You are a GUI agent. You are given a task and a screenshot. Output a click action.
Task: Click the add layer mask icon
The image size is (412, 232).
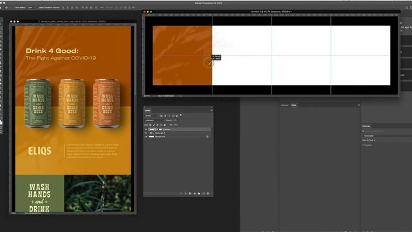[190, 193]
